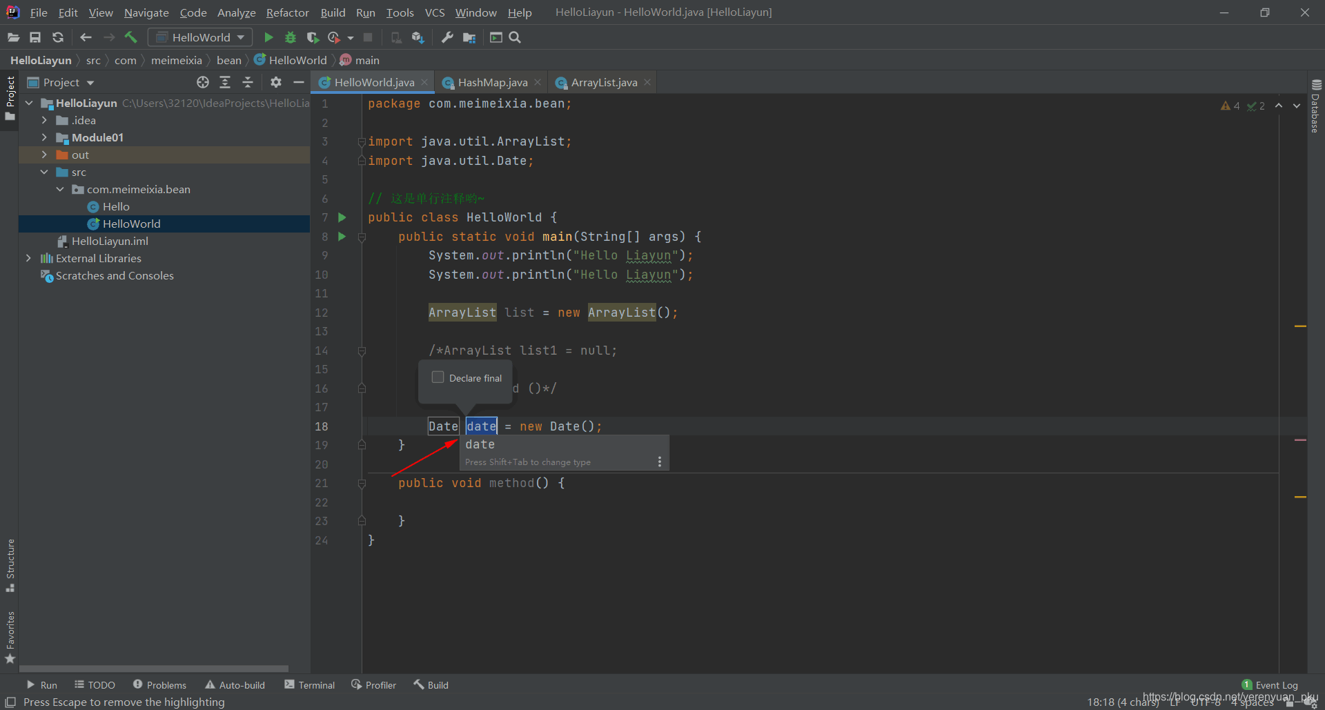Click cursor position 18:18 in status bar

click(1122, 702)
